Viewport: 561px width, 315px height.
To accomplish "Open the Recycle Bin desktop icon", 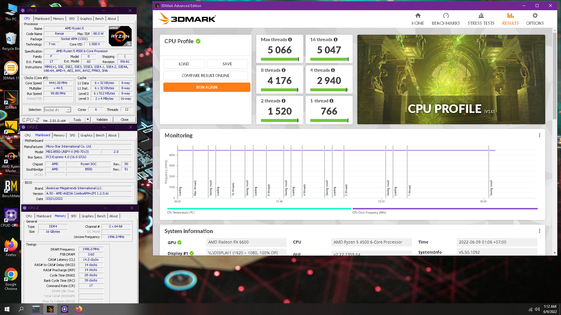I will [11, 41].
